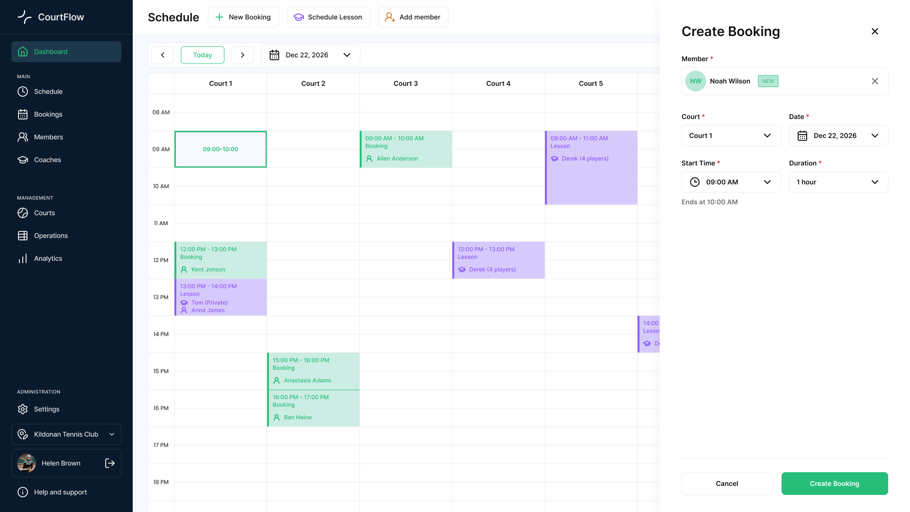
Task: Click the Courts menu item
Action: click(66, 213)
